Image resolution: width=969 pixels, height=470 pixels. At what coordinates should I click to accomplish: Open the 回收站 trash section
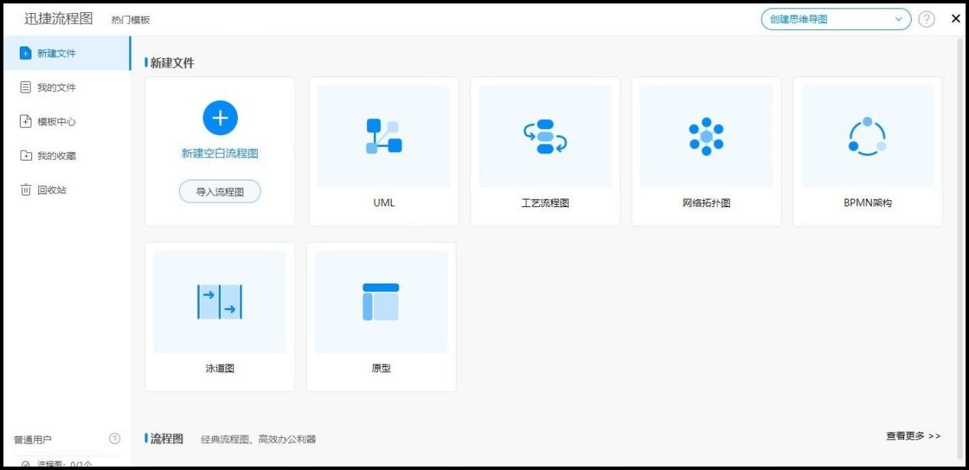click(52, 190)
